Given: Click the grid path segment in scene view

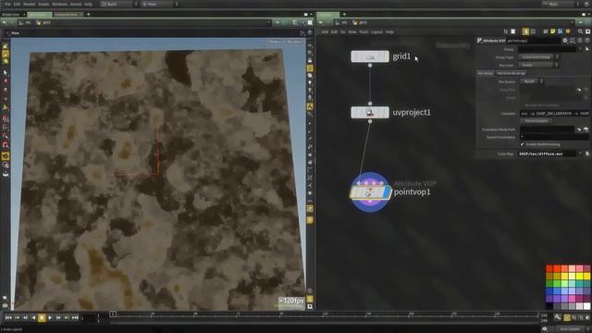Looking at the screenshot, I should coord(43,22).
